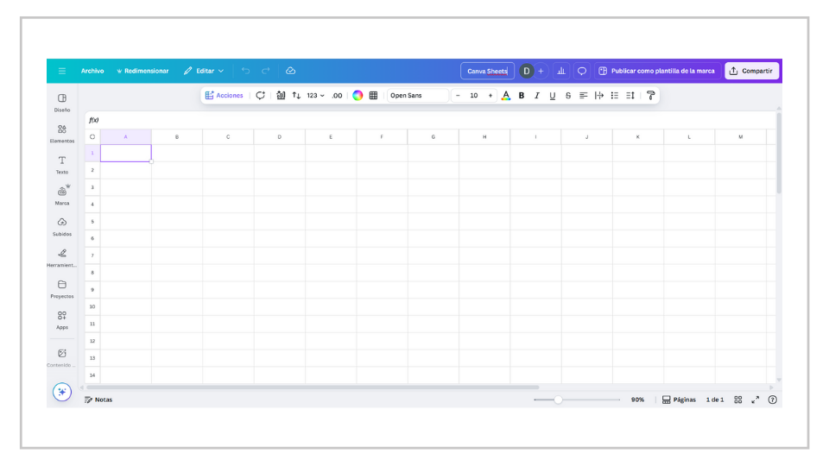Screen dimensions: 829x466
Task: Open the Proyectos folder panel
Action: click(62, 289)
